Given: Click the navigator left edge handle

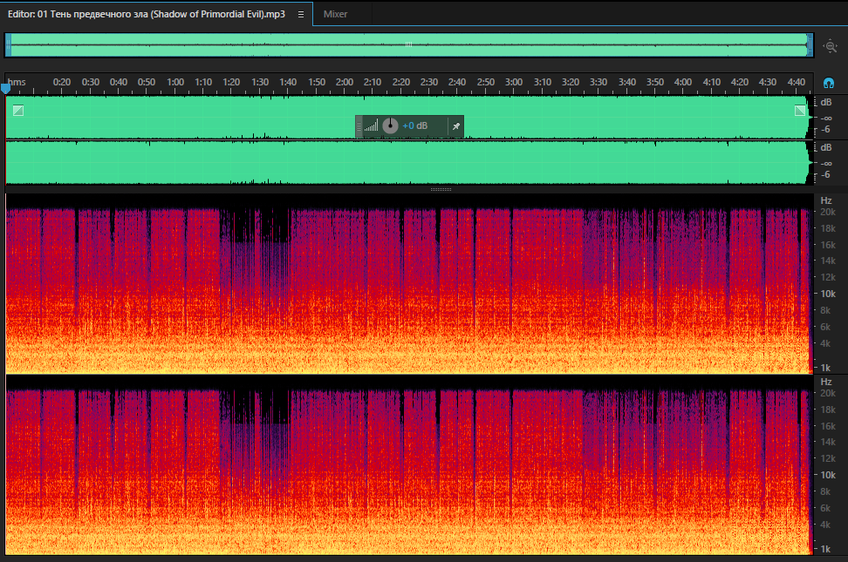Looking at the screenshot, I should 8,45.
